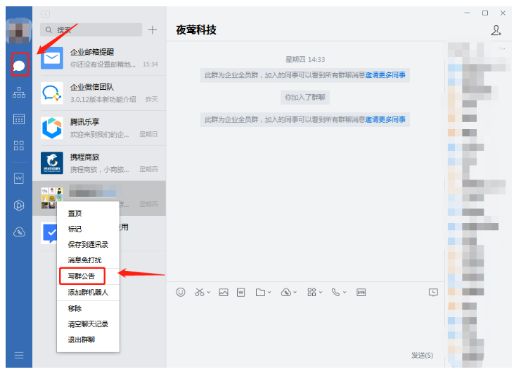
Task: Expand the phone call dropdown arrow
Action: tap(345, 292)
